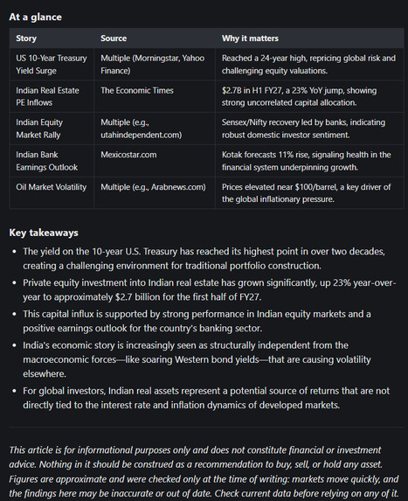This screenshot has width=408, height=501.
Task: Click the italic disclaimer paragraph
Action: [204, 471]
